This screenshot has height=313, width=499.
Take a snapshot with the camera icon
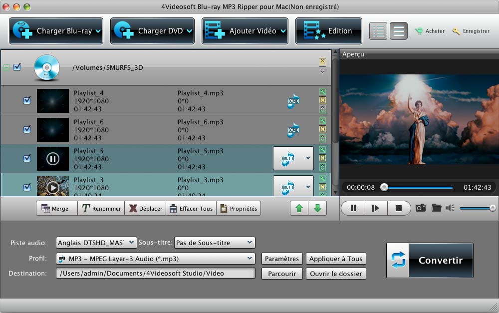click(x=421, y=208)
